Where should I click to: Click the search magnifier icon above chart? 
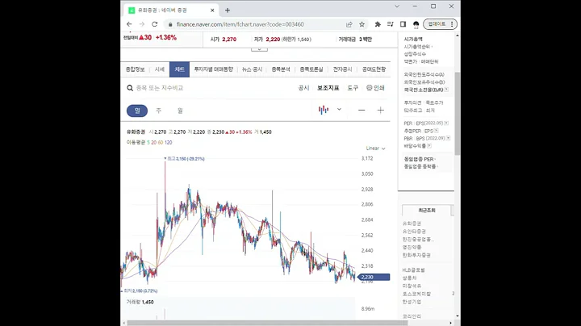point(130,88)
